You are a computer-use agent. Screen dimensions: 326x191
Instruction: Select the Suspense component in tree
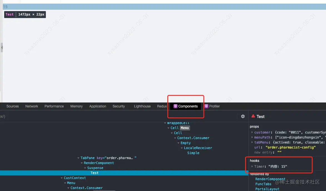click(x=95, y=168)
